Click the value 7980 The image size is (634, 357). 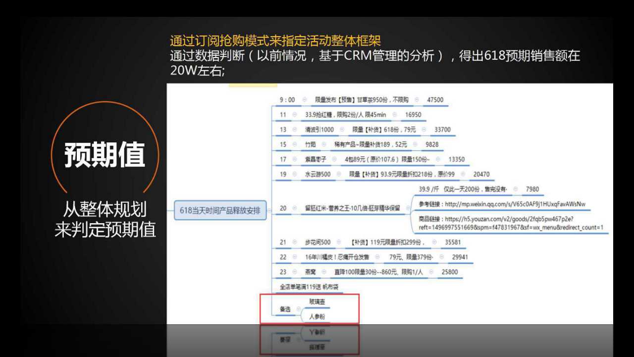click(532, 189)
